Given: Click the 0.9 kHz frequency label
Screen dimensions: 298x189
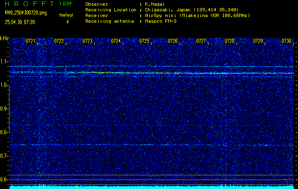Looking at the screenshot, I should click(x=4, y=109).
